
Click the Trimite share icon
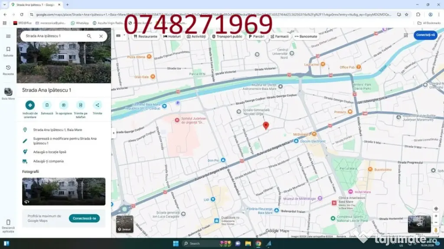click(x=97, y=105)
